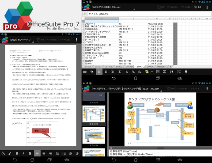The width and height of the screenshot is (212, 163).
Task: Align cell right in the spreadsheet toolbar
Action: [x=112, y=72]
